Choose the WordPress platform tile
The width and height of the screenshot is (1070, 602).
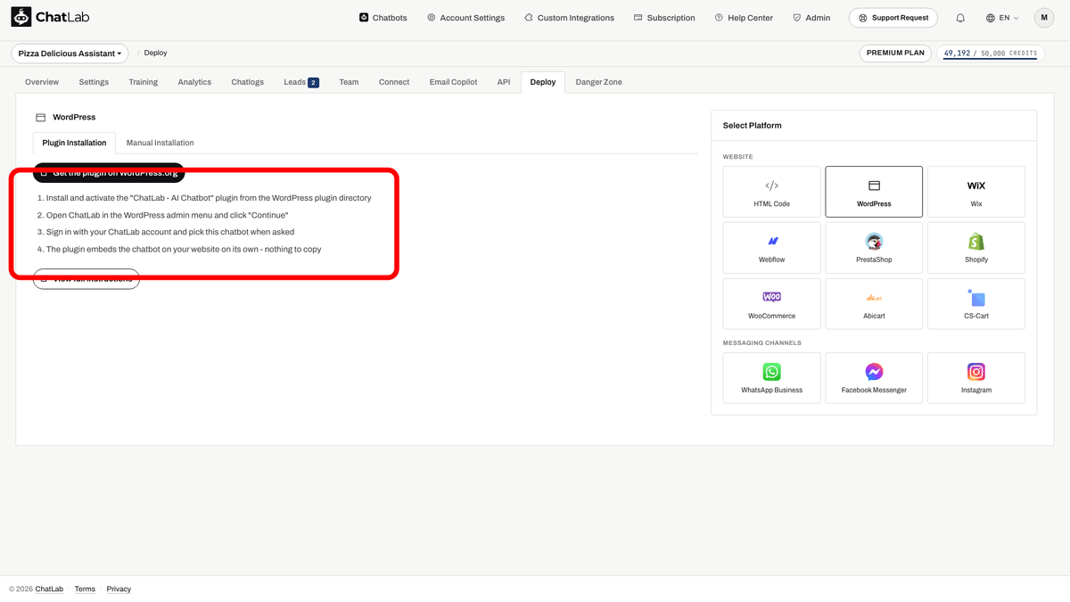point(874,192)
